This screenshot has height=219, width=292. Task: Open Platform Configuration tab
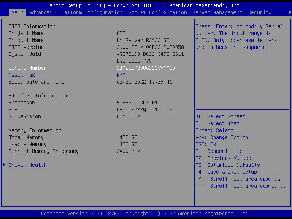tap(90, 12)
